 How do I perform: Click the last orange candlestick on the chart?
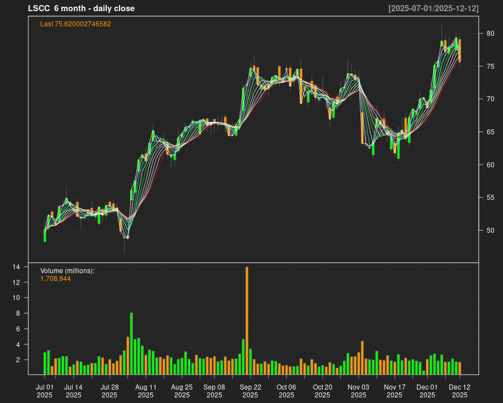point(459,50)
